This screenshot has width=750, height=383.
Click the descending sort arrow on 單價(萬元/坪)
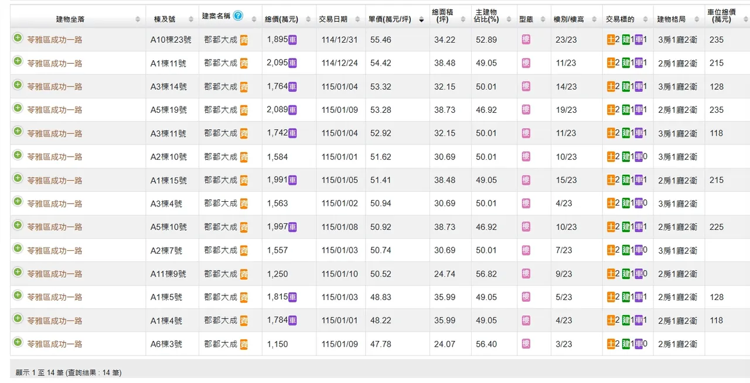coord(421,18)
